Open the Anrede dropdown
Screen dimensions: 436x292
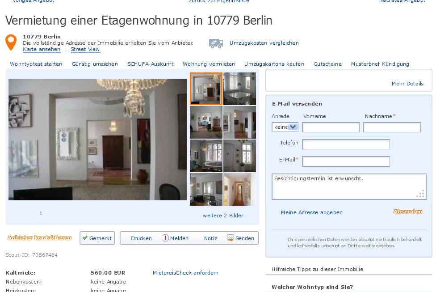point(285,127)
